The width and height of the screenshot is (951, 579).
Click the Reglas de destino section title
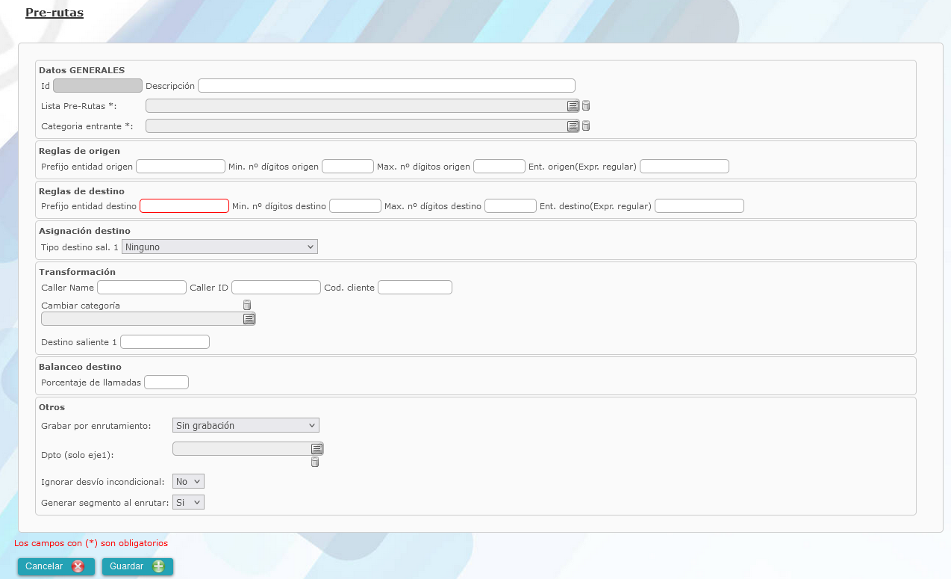coord(82,191)
